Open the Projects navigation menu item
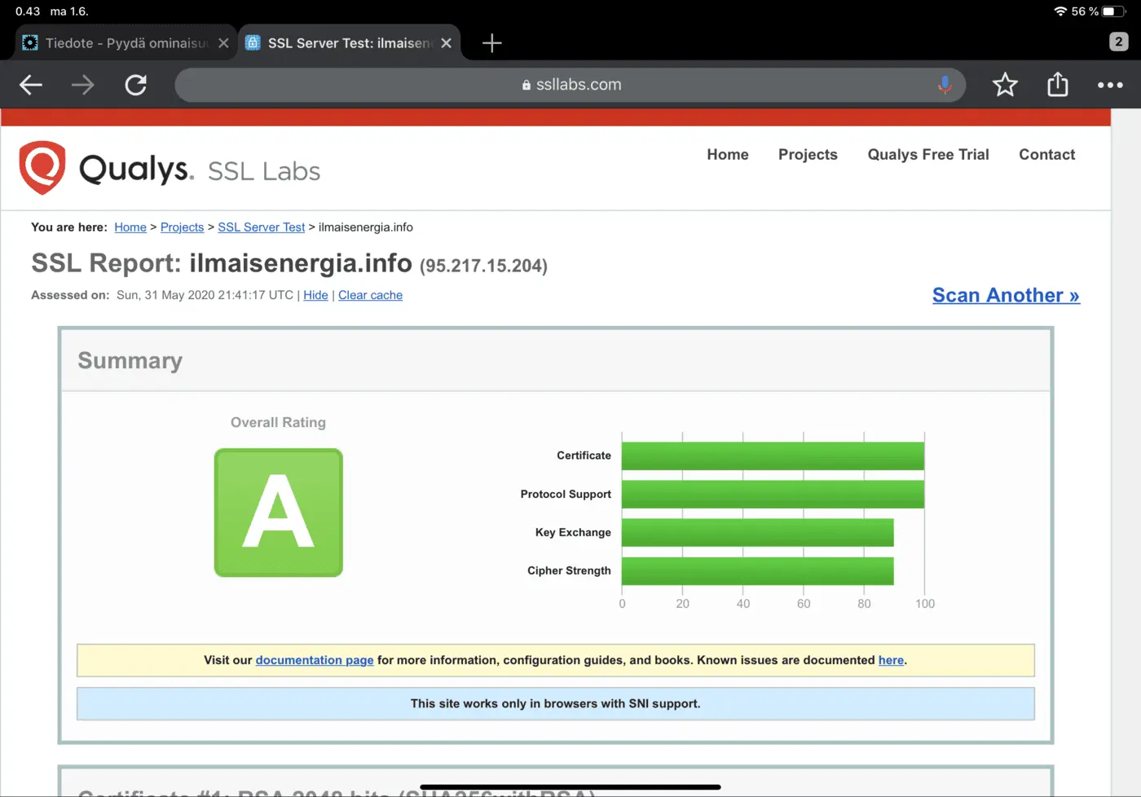The height and width of the screenshot is (797, 1141). 808,155
